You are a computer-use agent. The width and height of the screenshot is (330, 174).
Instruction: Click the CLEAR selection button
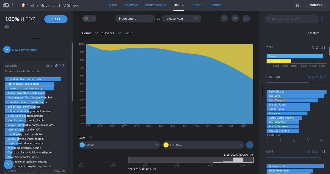pos(56,19)
